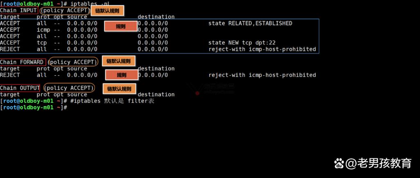The image size is (420, 178).
Task: Click the 'destination' header under Chain OUTPUT
Action: click(x=156, y=94)
